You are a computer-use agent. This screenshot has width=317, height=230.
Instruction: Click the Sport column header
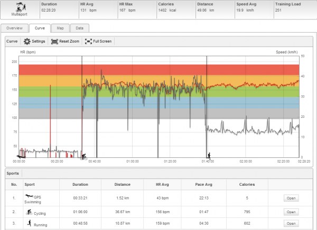30,185
